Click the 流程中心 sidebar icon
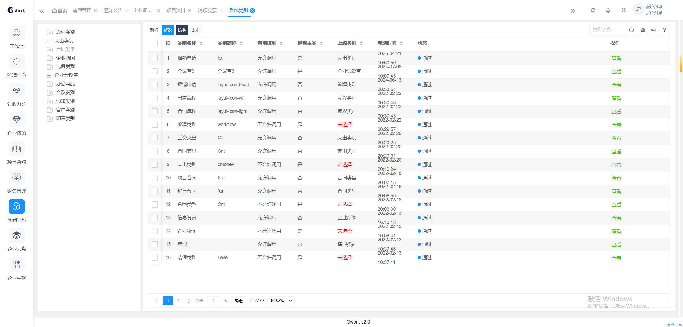Screen dimensions: 683x327 point(17,62)
